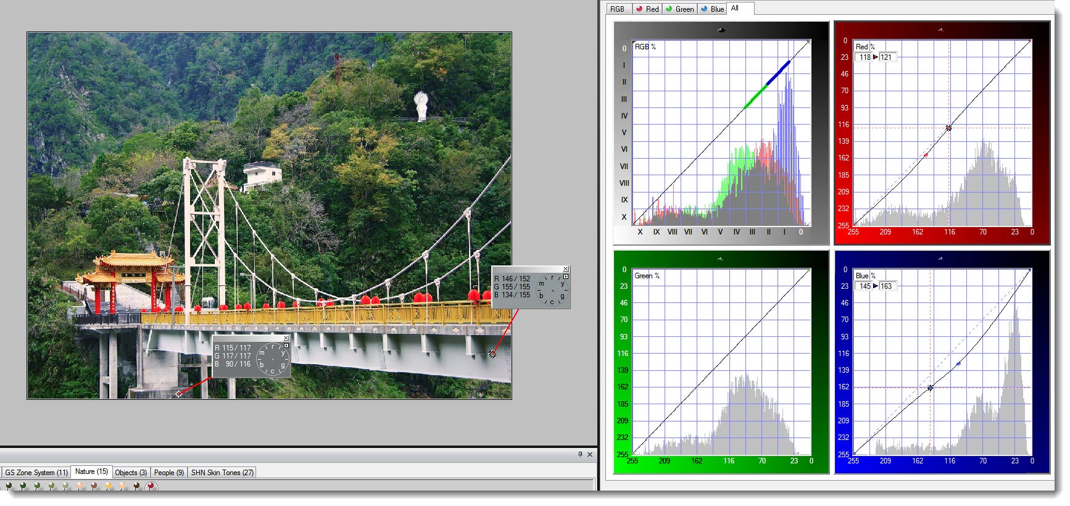The height and width of the screenshot is (506, 1070).
Task: Click the Red curve input value 118
Action: tap(865, 57)
